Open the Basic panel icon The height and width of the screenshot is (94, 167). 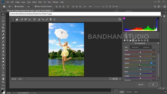(124, 40)
